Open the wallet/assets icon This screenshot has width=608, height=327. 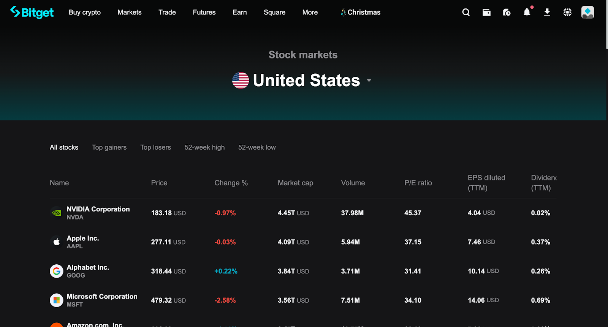coord(486,12)
